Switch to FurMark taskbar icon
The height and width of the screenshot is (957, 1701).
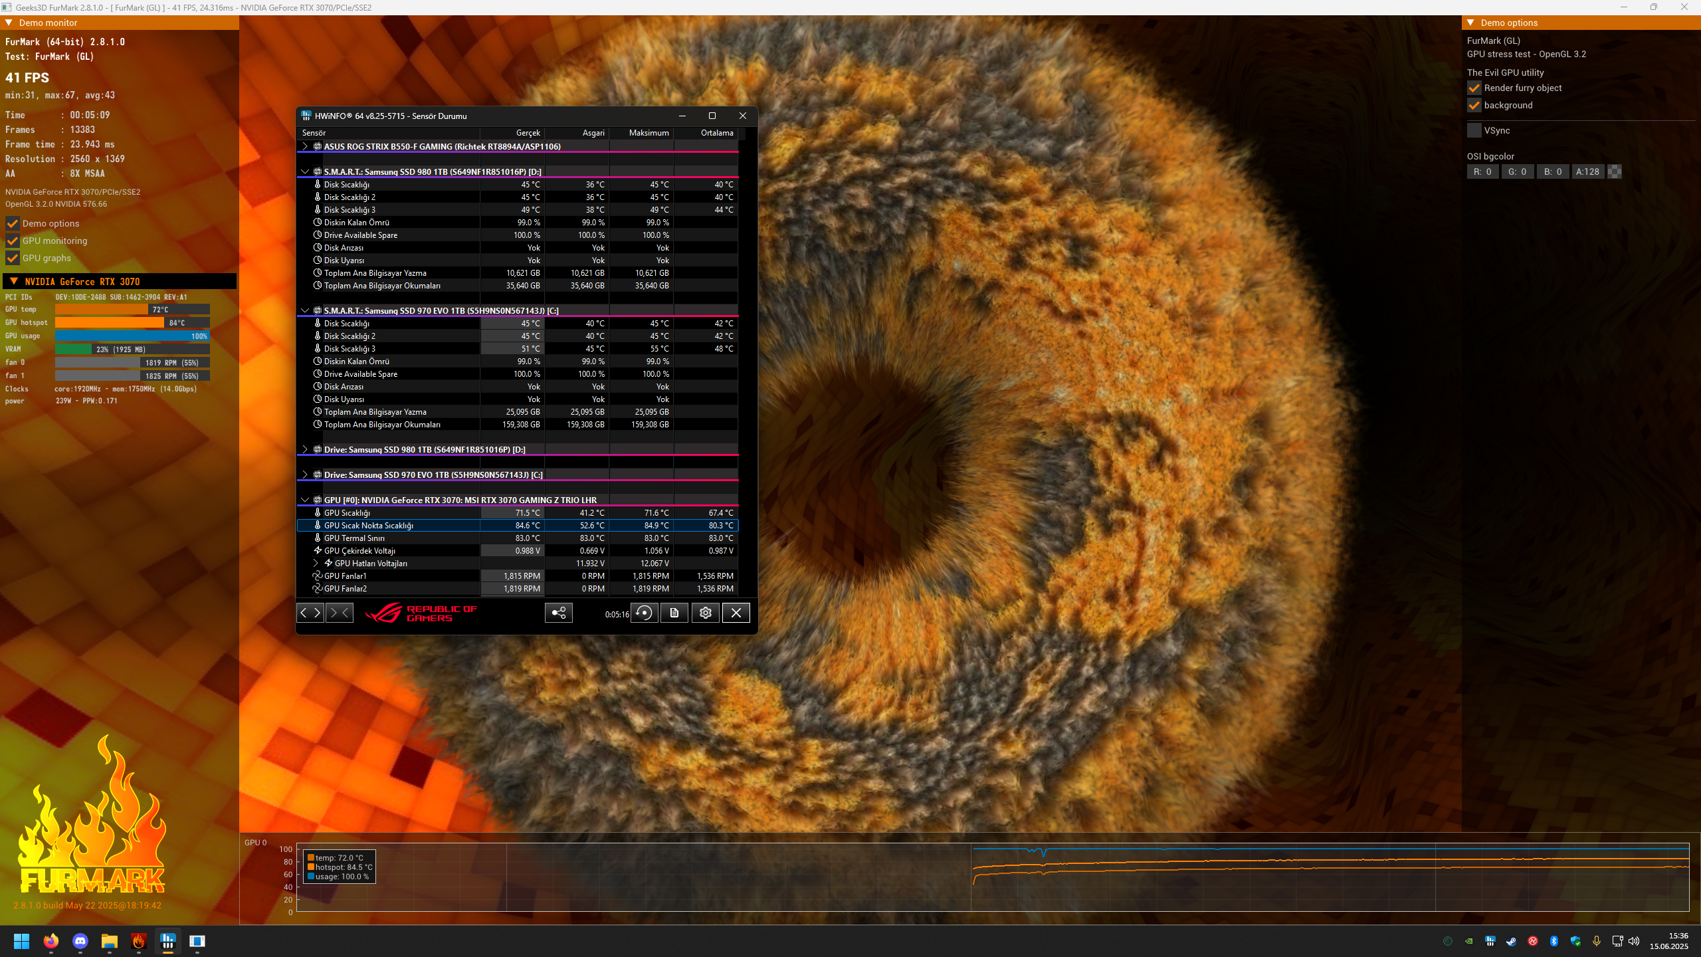pyautogui.click(x=139, y=941)
